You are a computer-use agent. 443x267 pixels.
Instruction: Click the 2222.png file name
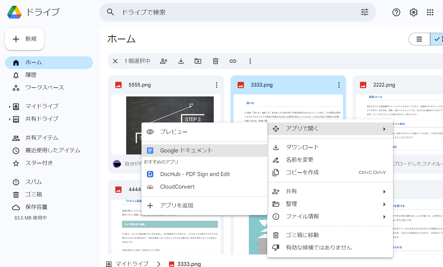[384, 85]
